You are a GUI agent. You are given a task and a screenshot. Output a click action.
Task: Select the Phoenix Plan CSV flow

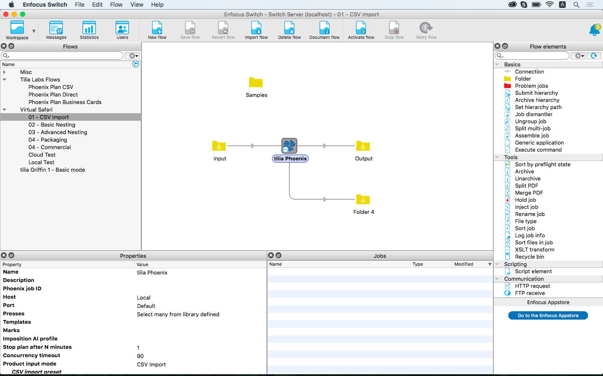51,87
